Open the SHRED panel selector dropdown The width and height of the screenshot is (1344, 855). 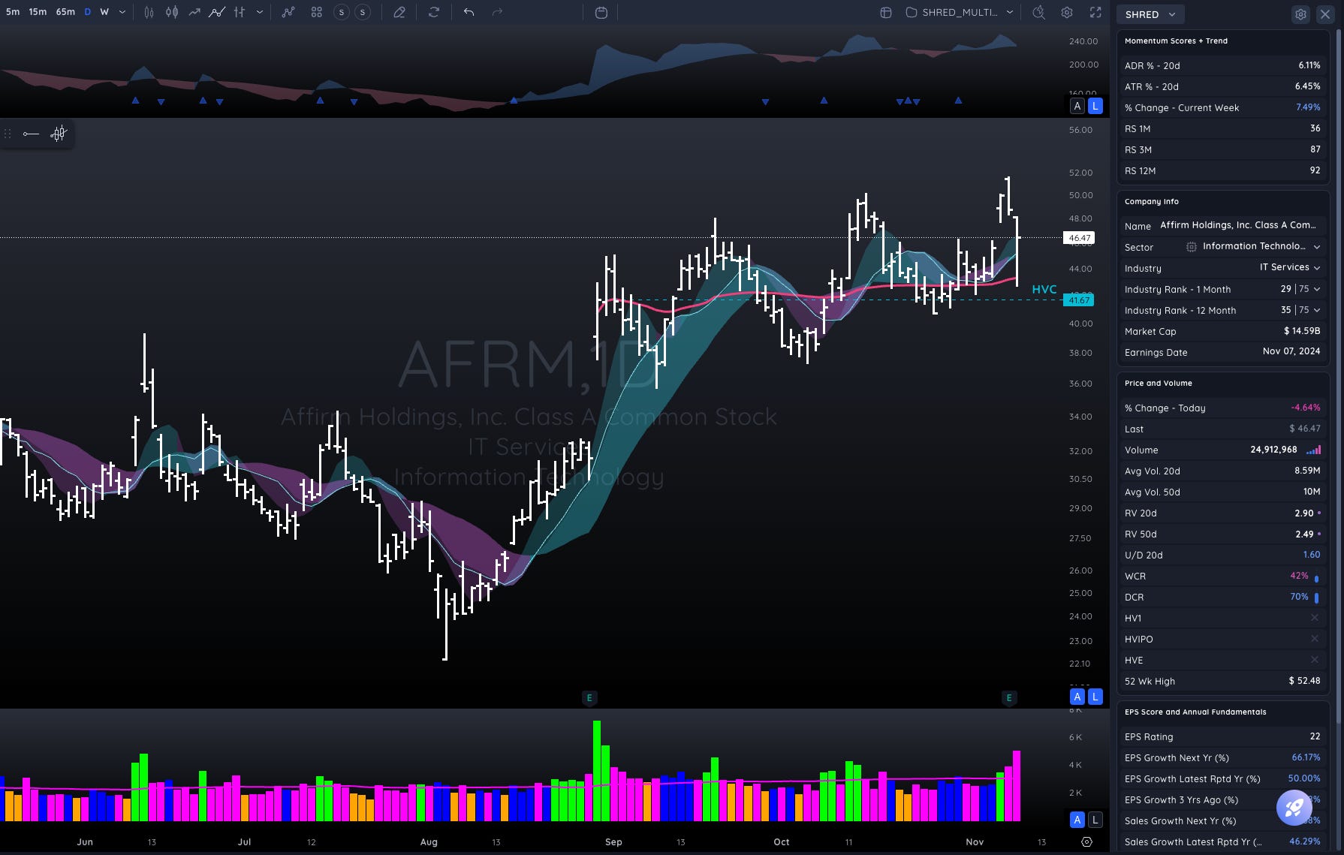(1150, 14)
